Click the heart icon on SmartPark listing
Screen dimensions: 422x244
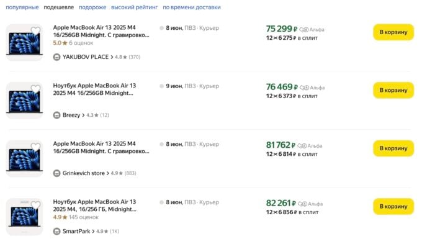[35, 205]
